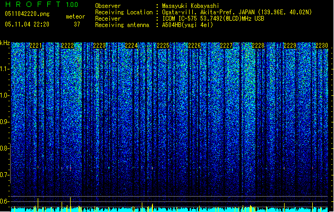
Task: Click the 2228 time marker
Action: (258, 46)
